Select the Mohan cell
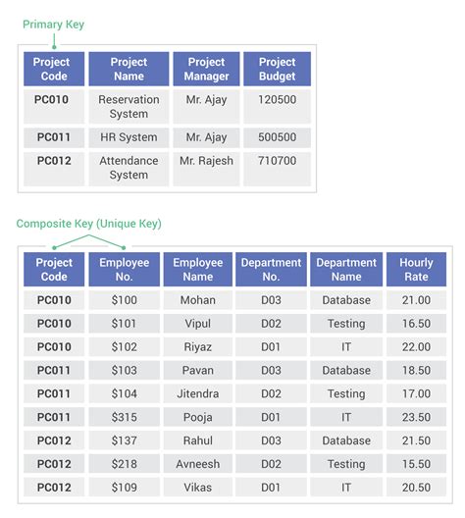 click(x=198, y=300)
